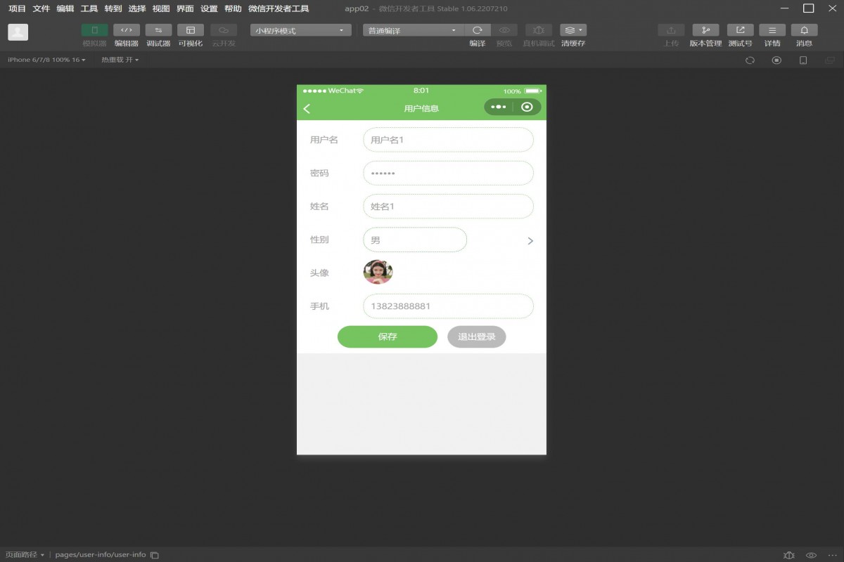Screen dimensions: 844x562
Task: Open iPhone 6/7/8 device selector
Action: [x=46, y=60]
